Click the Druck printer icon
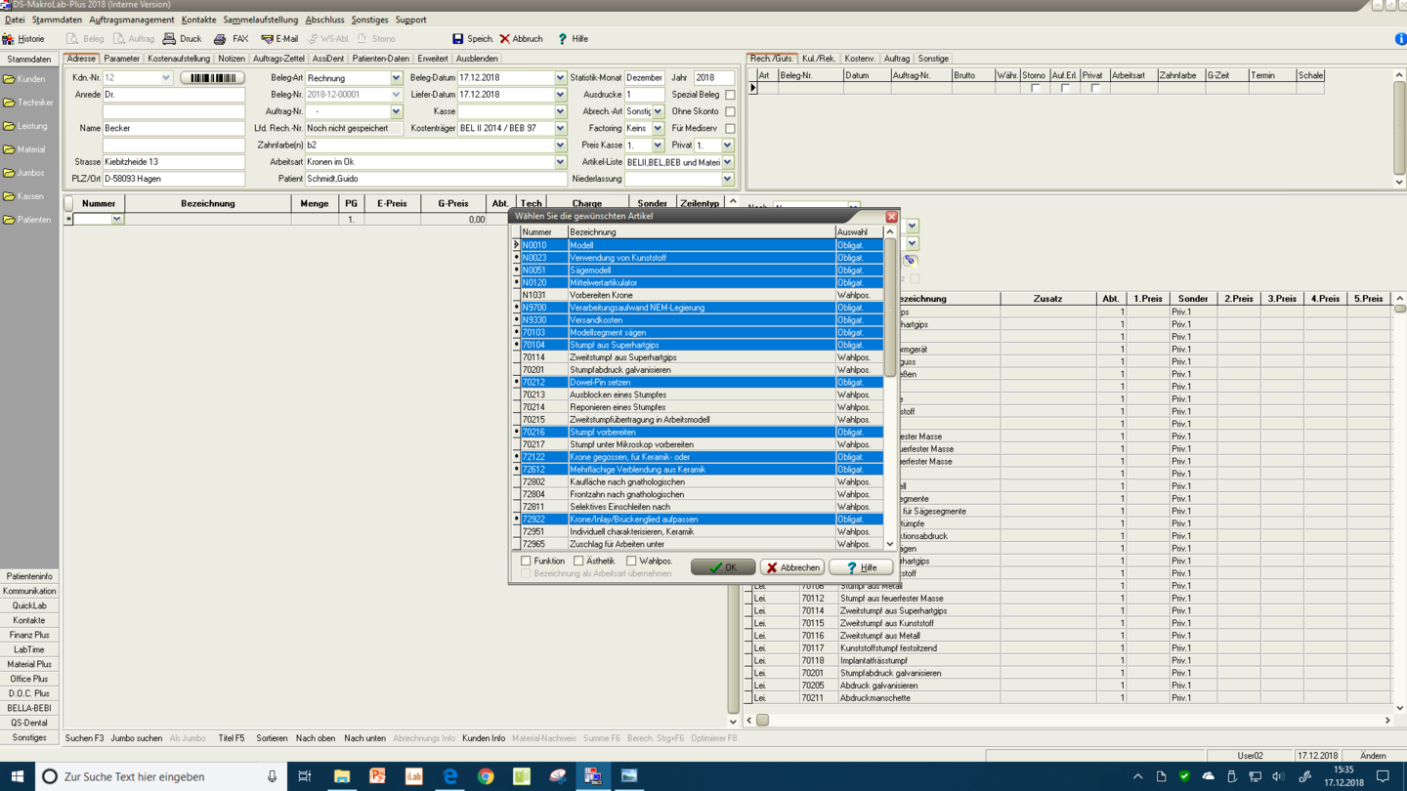Viewport: 1407px width, 791px height. [169, 39]
